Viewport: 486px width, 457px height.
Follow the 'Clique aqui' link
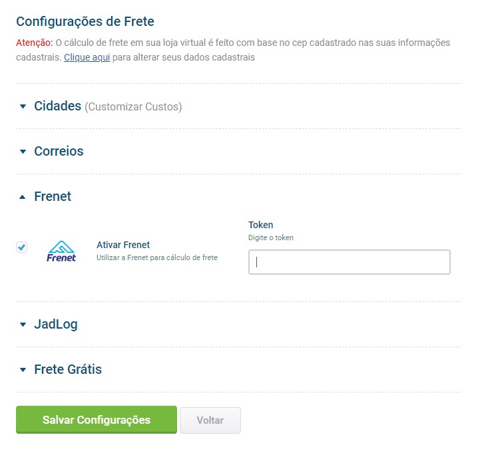click(x=87, y=57)
